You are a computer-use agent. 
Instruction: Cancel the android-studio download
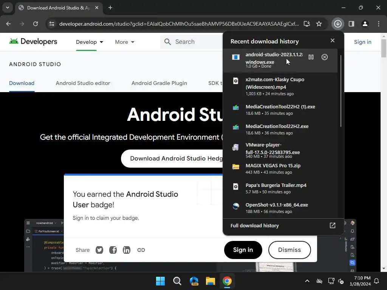click(x=325, y=57)
